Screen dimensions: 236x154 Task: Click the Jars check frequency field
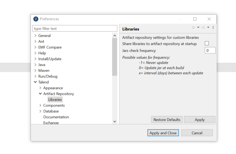(210, 50)
